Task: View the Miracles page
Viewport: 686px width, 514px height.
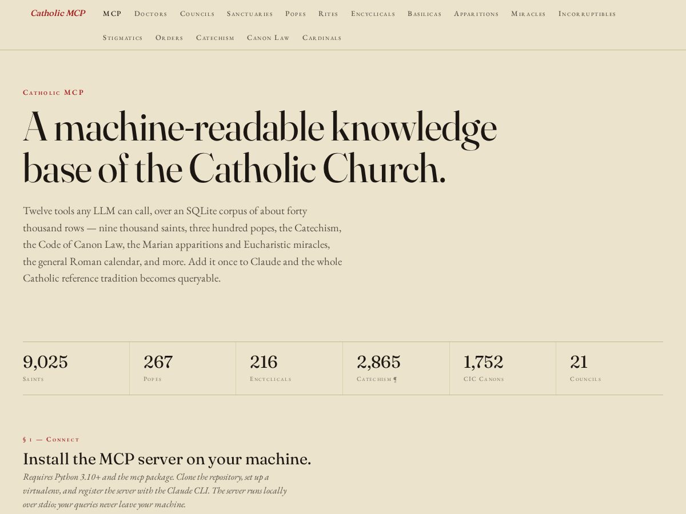Action: [x=528, y=14]
